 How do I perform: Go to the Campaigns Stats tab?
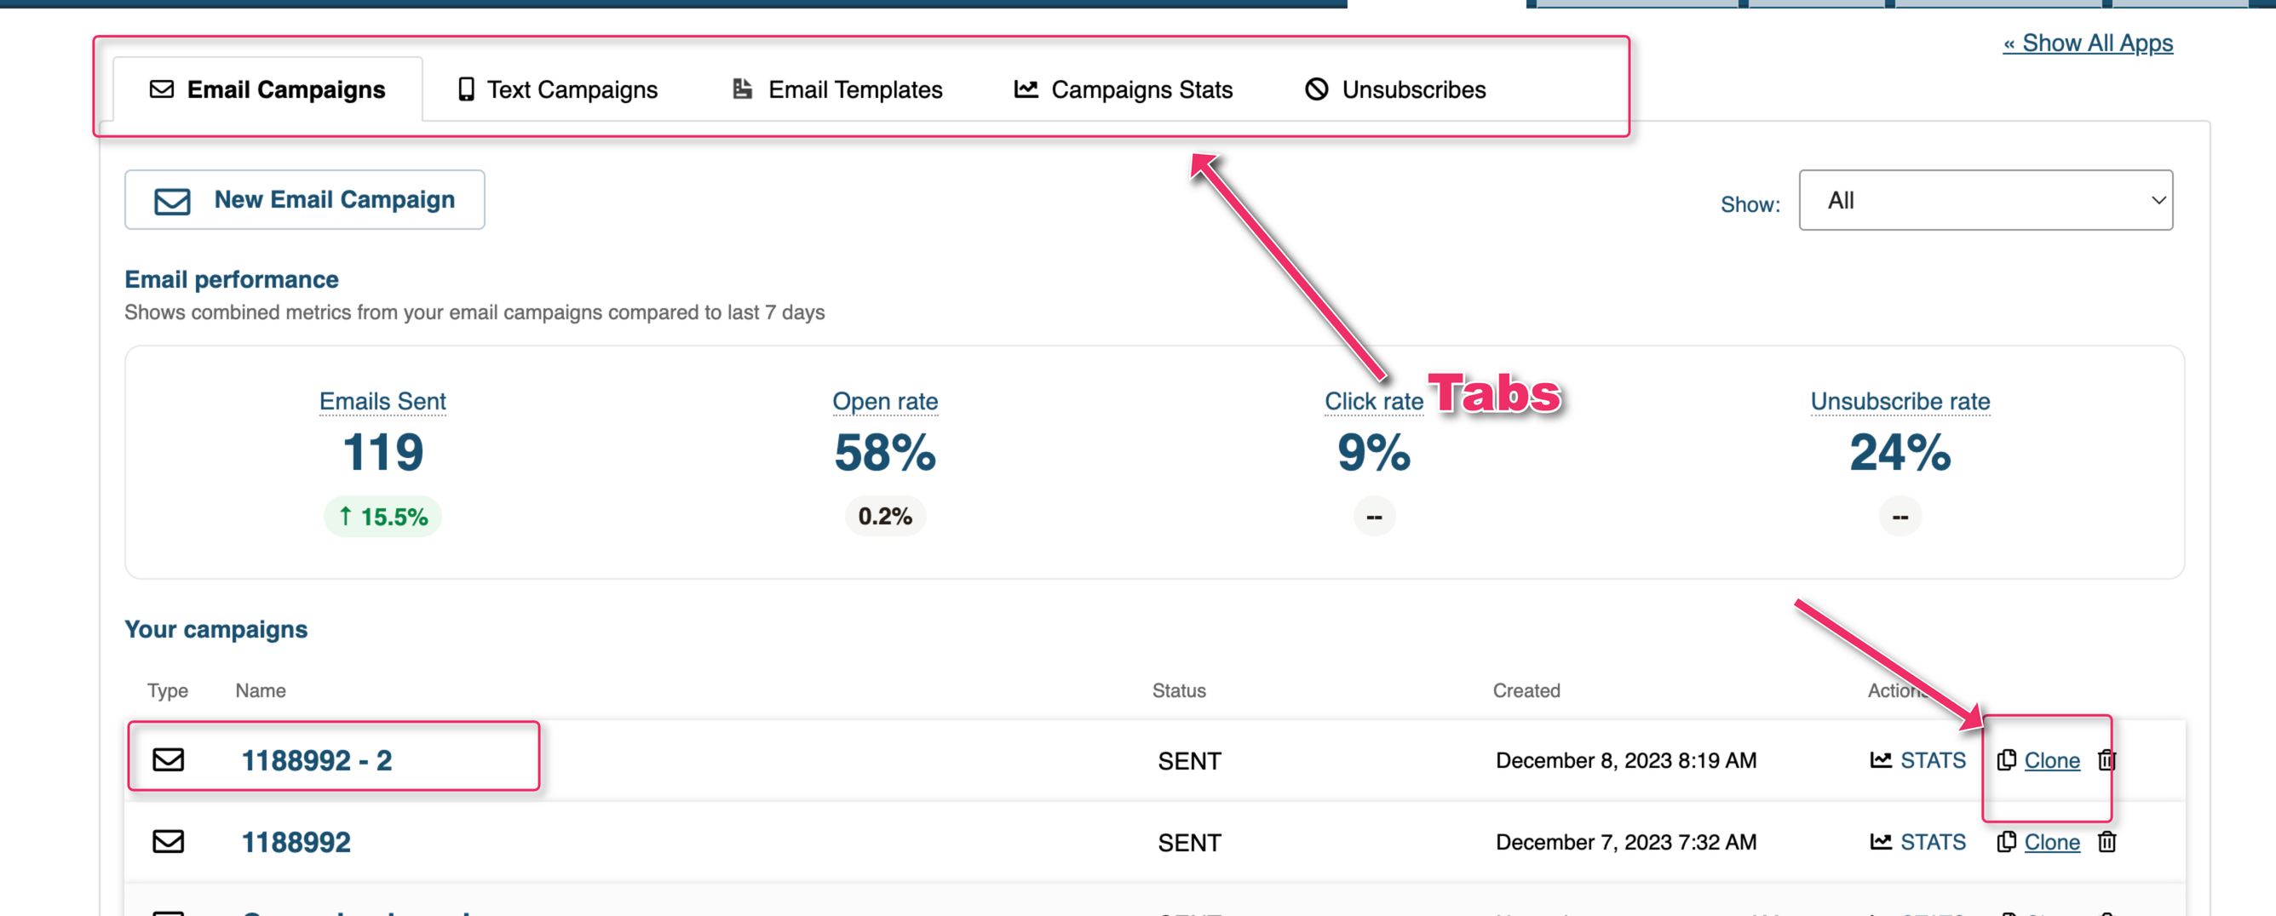(x=1123, y=89)
